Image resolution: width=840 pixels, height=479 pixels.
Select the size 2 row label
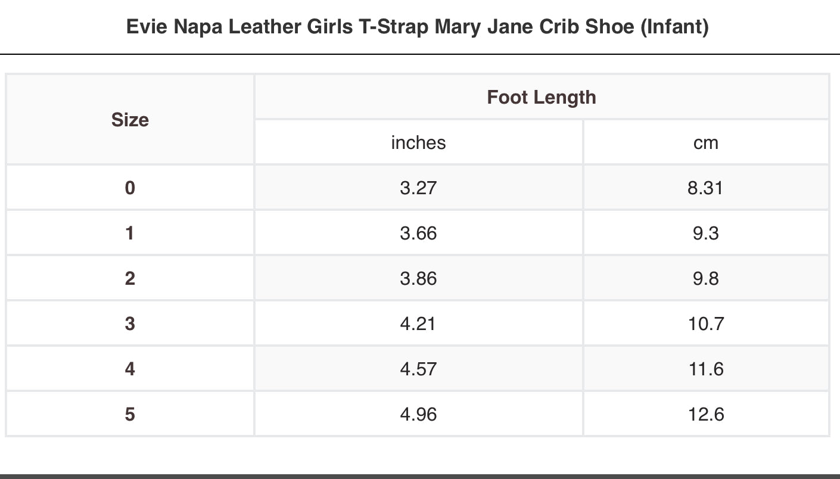click(x=130, y=278)
